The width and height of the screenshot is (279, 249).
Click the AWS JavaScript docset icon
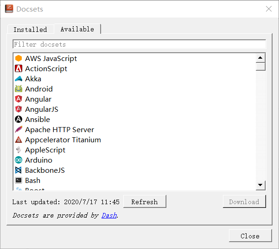(x=19, y=59)
